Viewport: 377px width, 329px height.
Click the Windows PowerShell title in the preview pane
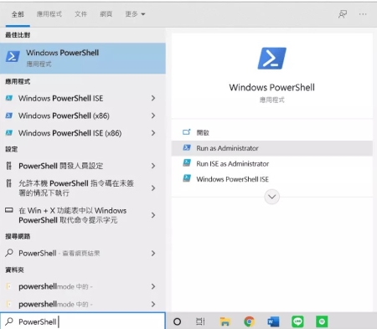click(x=271, y=87)
